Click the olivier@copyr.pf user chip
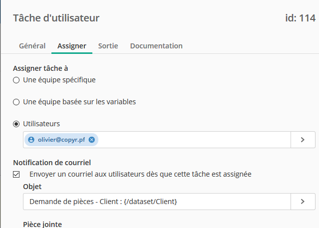The width and height of the screenshot is (319, 228). click(61, 140)
